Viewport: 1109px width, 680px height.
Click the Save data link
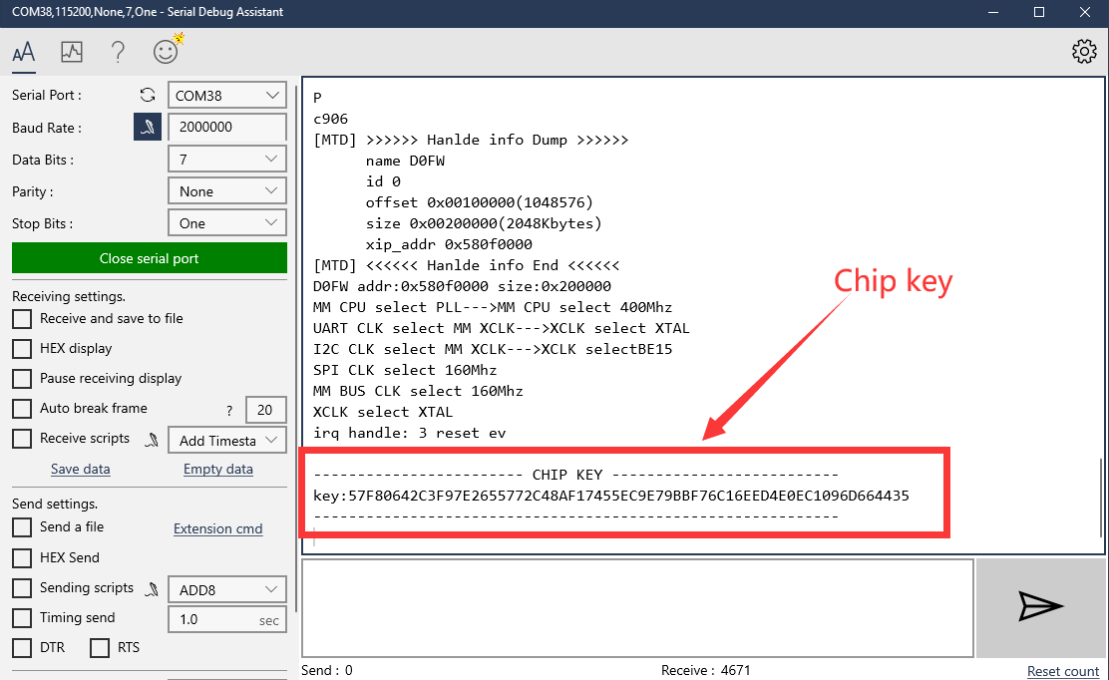81,469
